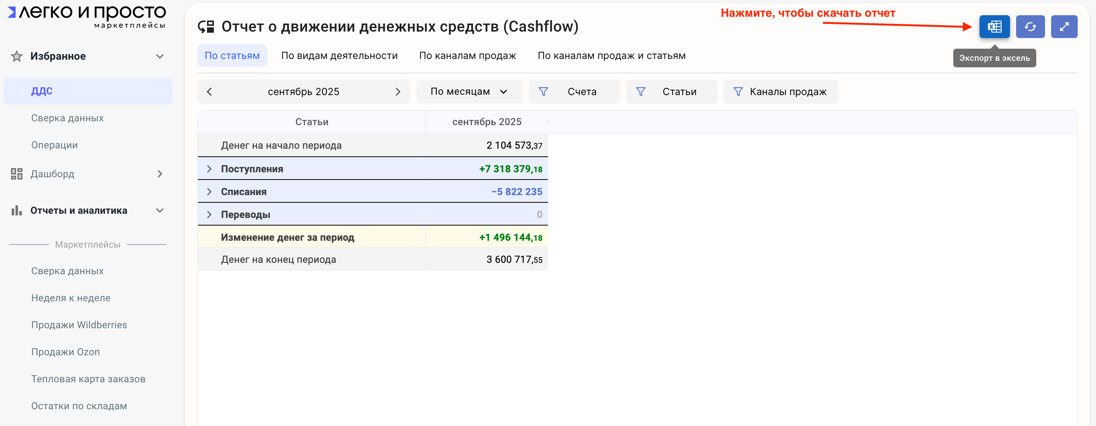Go to next month arrow

[397, 91]
